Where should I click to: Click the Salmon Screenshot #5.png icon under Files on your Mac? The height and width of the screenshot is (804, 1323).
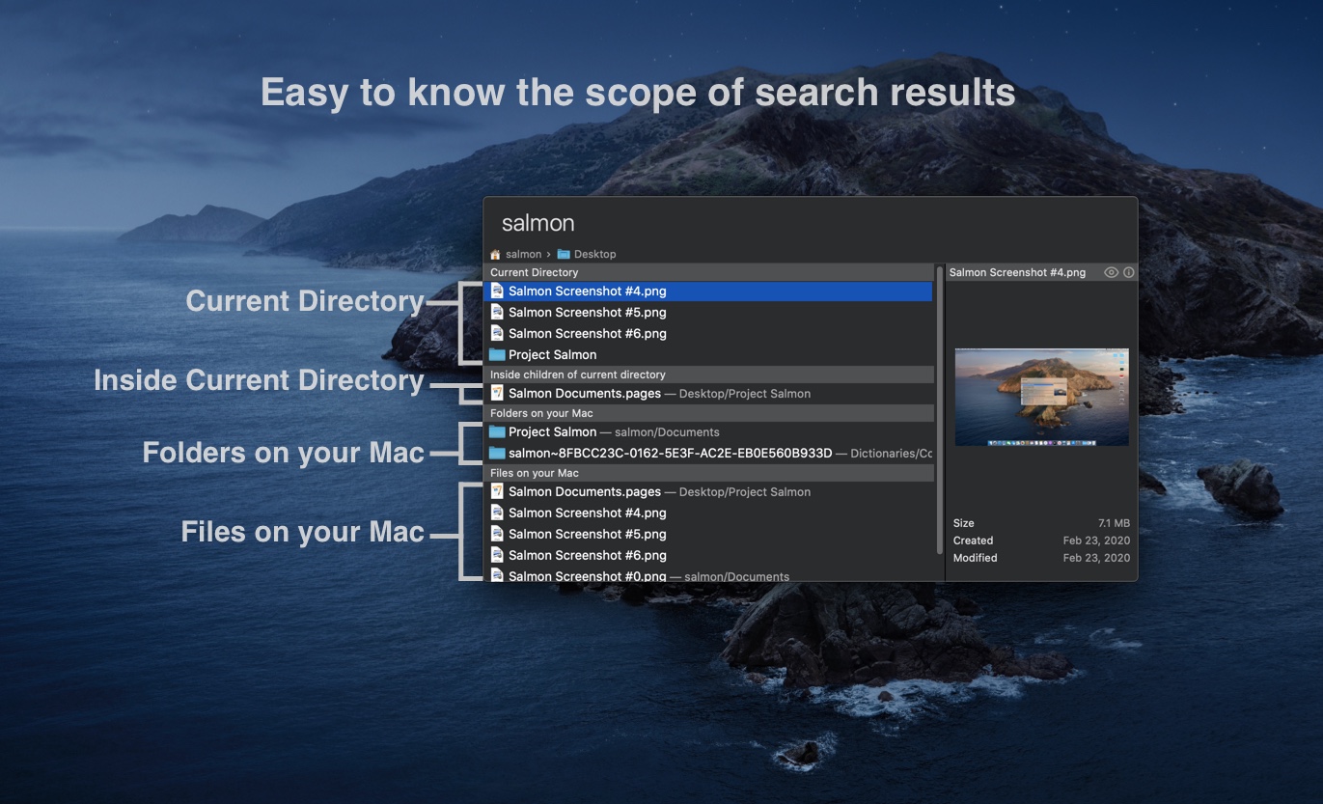click(497, 535)
